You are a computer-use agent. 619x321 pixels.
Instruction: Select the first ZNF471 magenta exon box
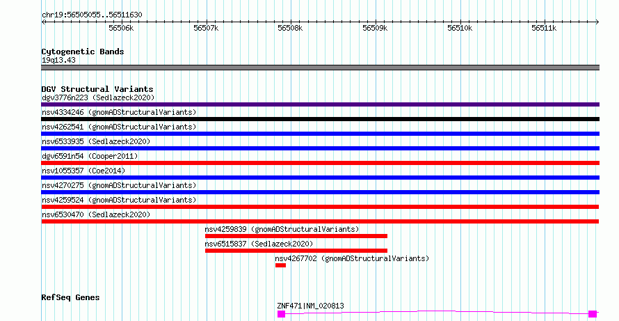click(281, 314)
